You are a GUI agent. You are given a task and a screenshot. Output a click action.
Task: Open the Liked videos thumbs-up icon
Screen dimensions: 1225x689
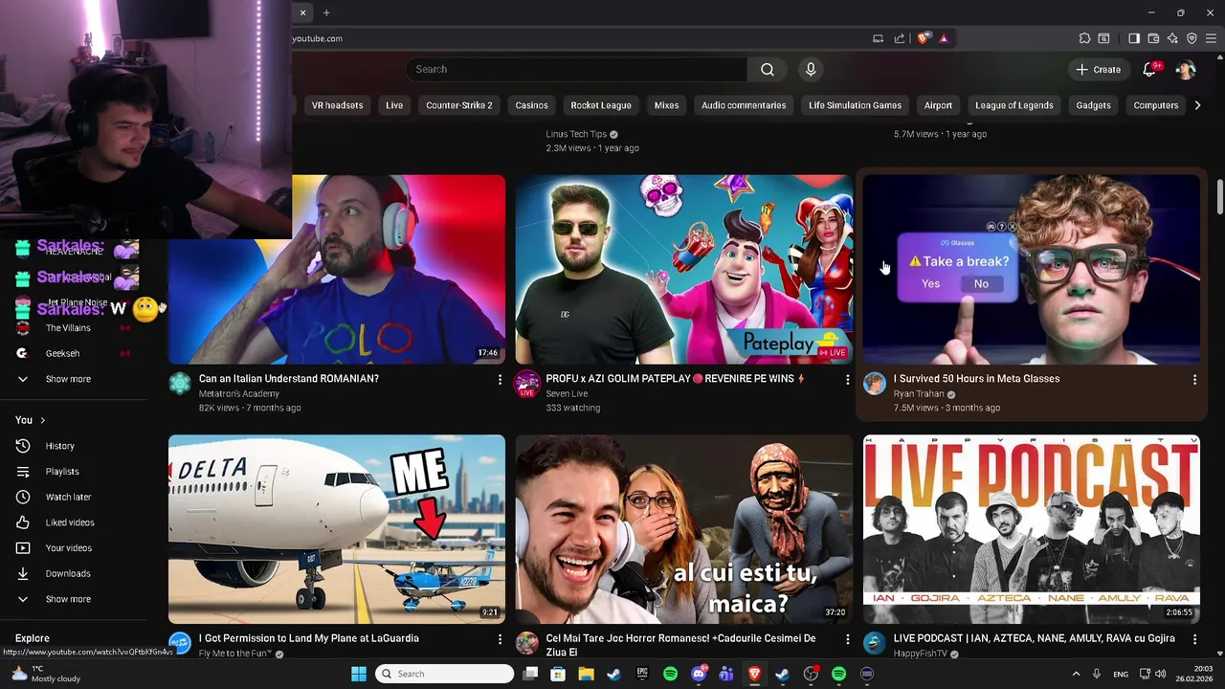(x=23, y=522)
